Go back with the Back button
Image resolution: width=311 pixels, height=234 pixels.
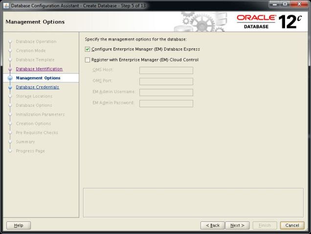click(x=213, y=225)
